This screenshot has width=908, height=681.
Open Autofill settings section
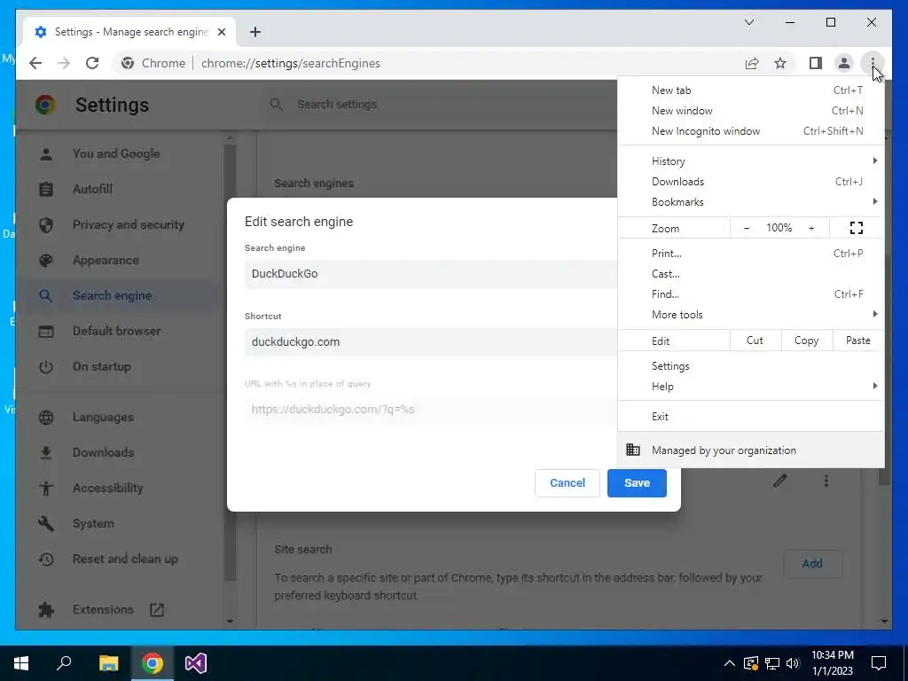point(92,189)
